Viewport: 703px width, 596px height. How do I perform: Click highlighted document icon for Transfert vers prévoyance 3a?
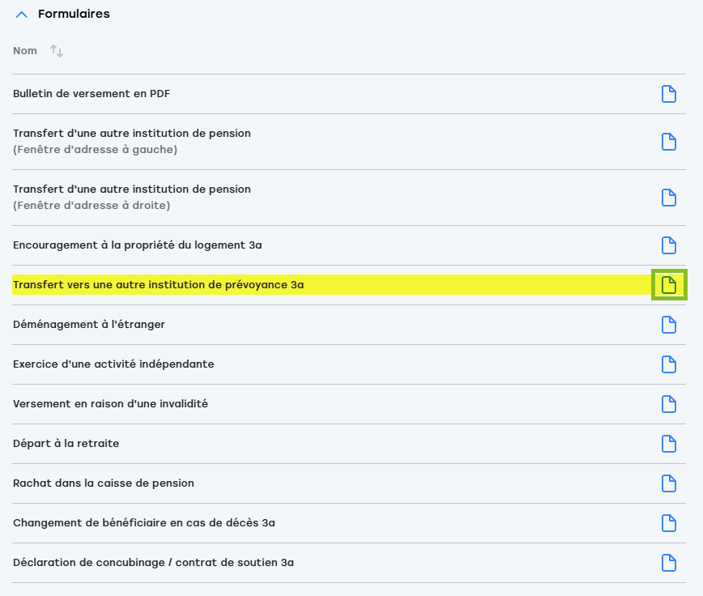pyautogui.click(x=669, y=285)
